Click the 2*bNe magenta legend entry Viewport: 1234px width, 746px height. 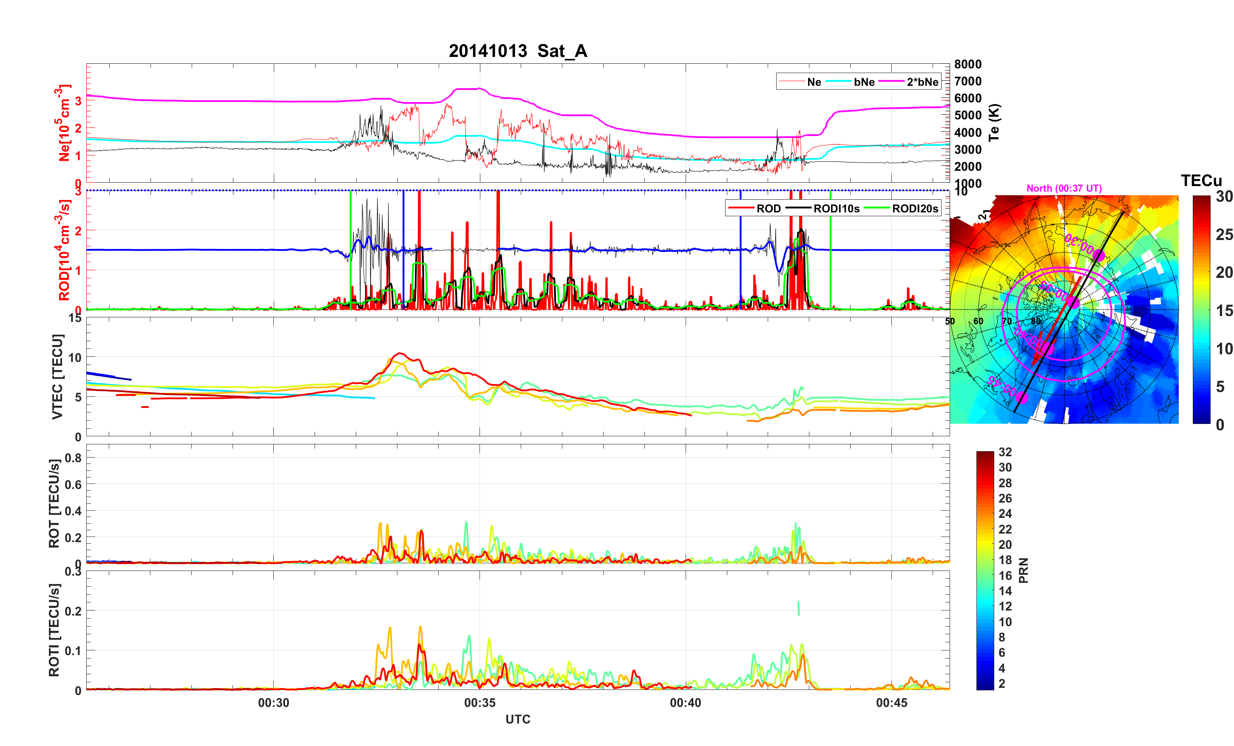(922, 82)
